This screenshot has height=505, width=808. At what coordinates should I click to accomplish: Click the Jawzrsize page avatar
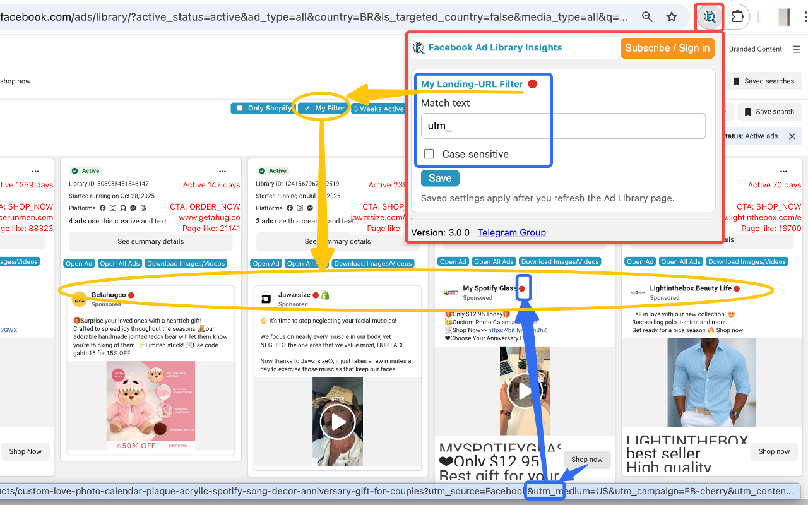(x=266, y=299)
